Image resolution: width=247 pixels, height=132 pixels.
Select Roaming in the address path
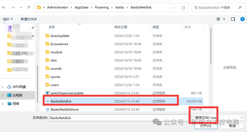[102, 7]
